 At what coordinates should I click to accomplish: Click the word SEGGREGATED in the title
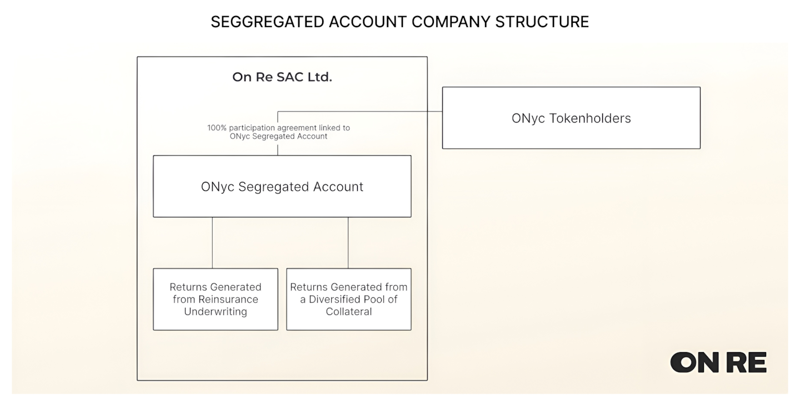click(x=268, y=22)
